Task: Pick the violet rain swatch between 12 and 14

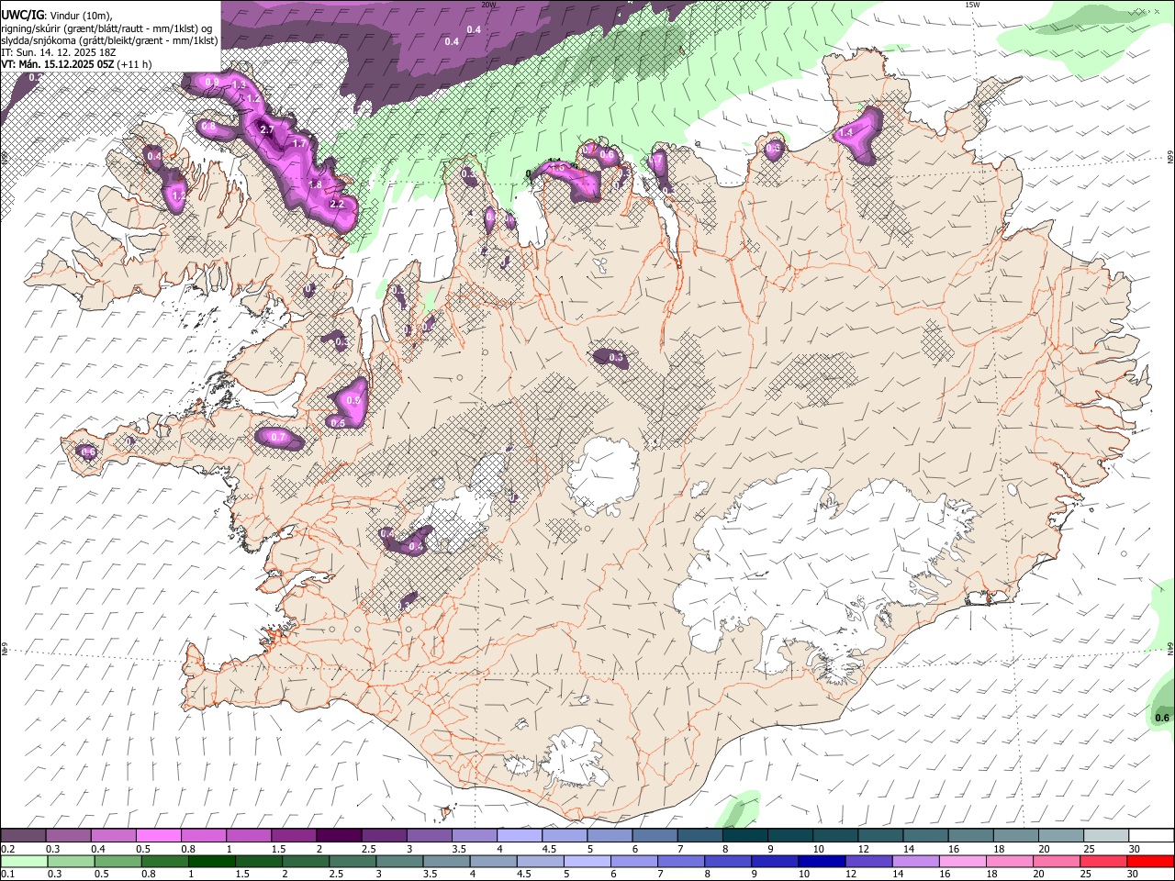Action: [868, 862]
